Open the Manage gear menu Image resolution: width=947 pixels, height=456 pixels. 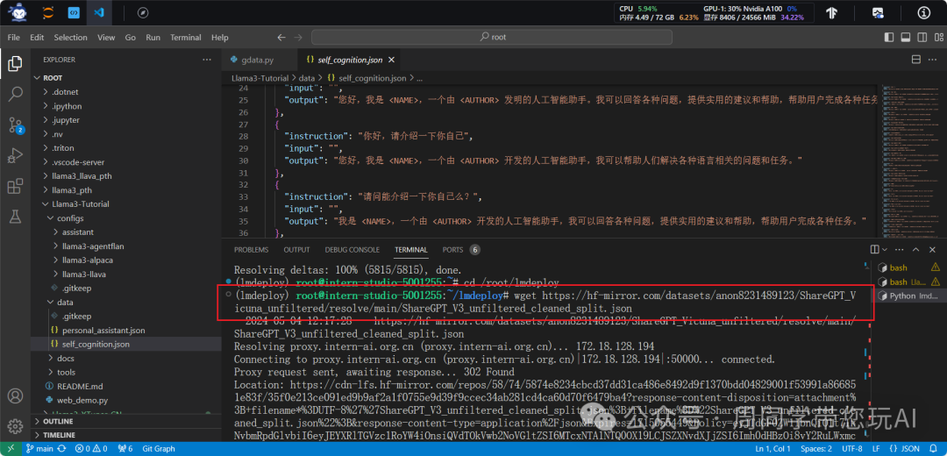pos(15,426)
